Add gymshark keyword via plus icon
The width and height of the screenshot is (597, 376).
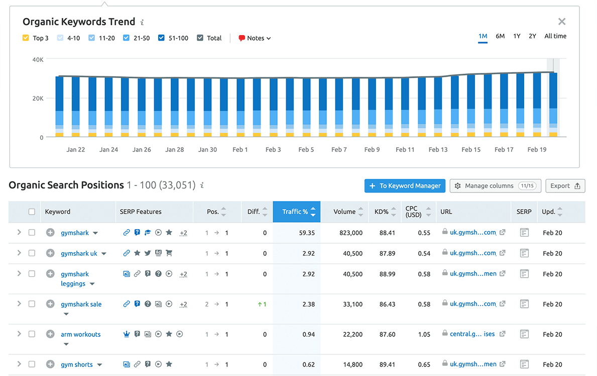click(50, 232)
